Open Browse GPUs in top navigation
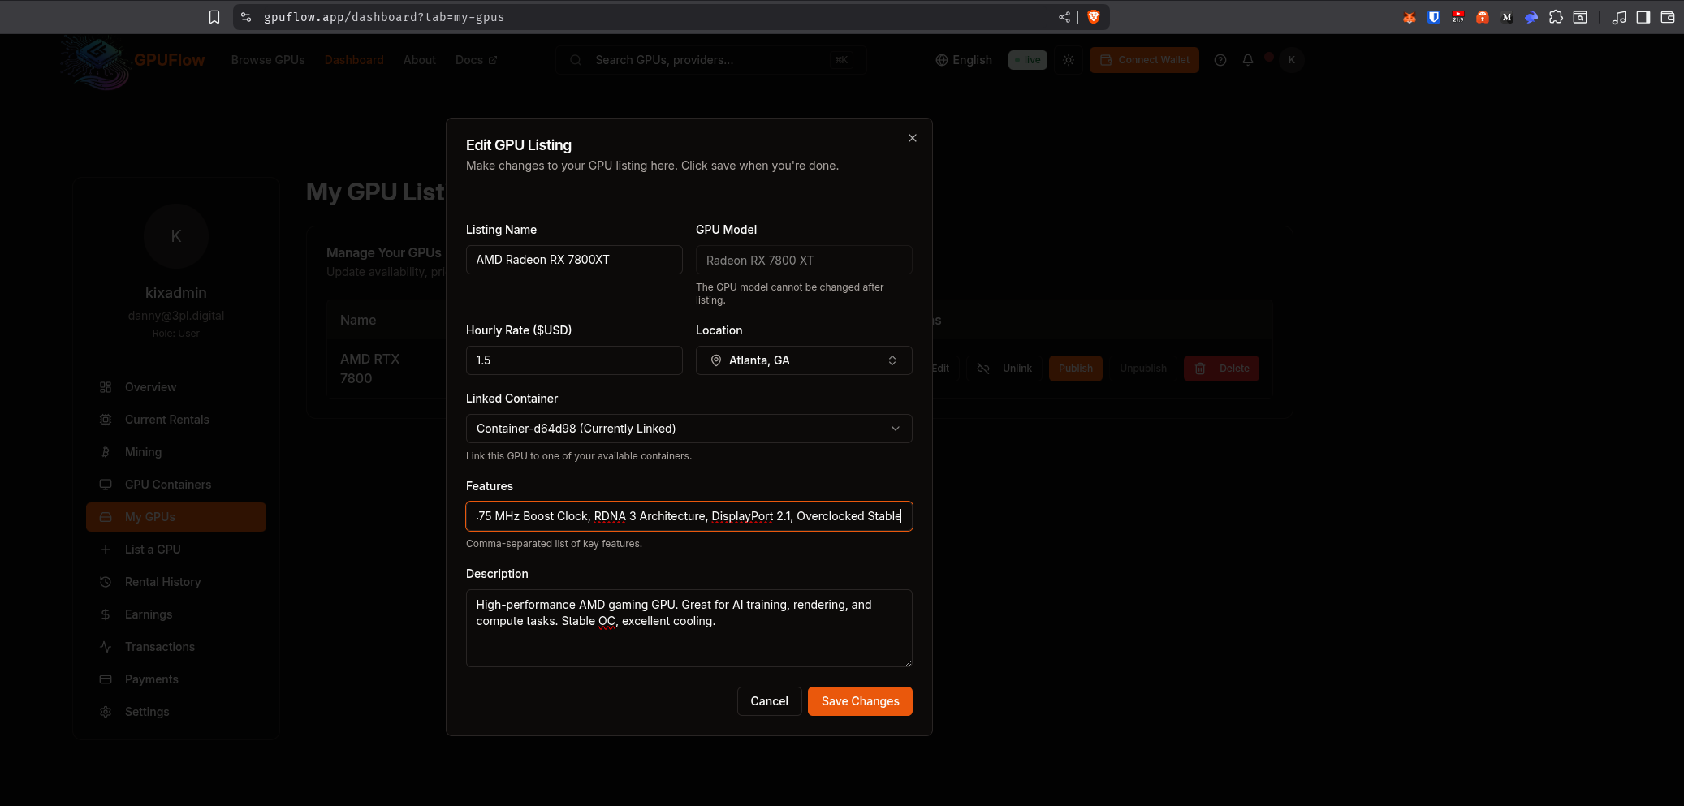 click(x=268, y=60)
